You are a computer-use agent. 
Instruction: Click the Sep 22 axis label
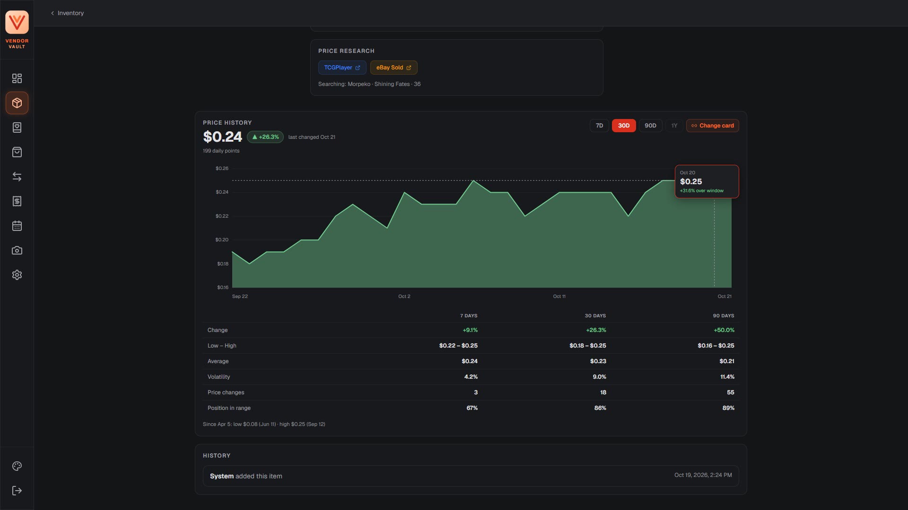[x=240, y=297]
